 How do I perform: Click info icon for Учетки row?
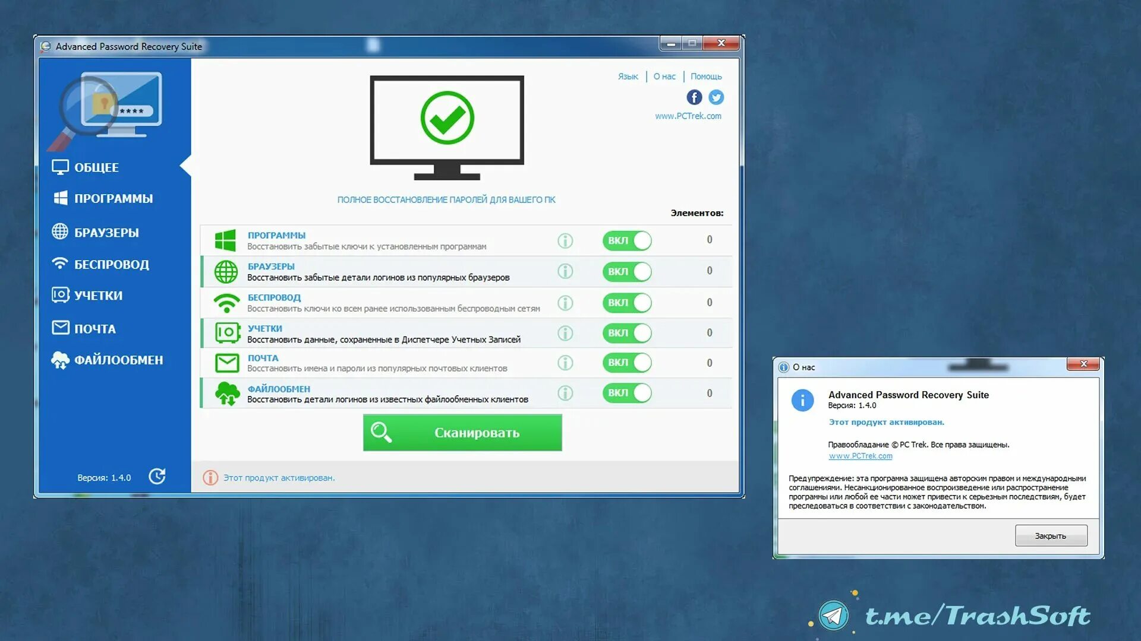pyautogui.click(x=565, y=333)
